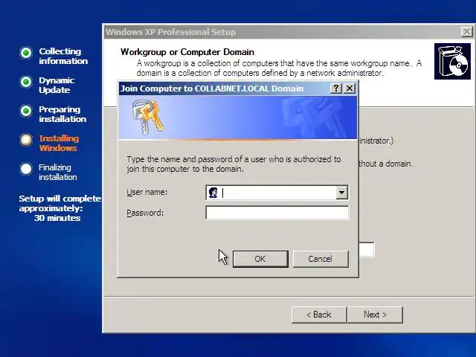This screenshot has height=357, width=476.
Task: Click the Windows XP Professional Setup title text
Action: tap(170, 32)
